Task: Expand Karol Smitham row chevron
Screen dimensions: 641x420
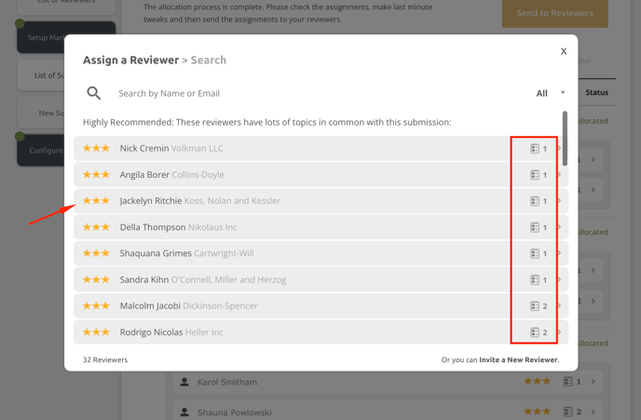Action: pos(593,382)
